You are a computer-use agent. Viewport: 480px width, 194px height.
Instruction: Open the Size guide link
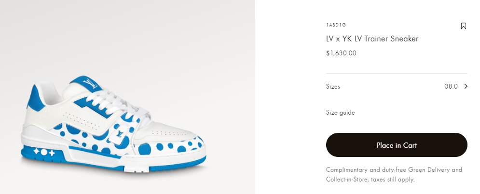pyautogui.click(x=341, y=113)
